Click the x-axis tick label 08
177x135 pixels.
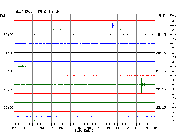(89, 128)
